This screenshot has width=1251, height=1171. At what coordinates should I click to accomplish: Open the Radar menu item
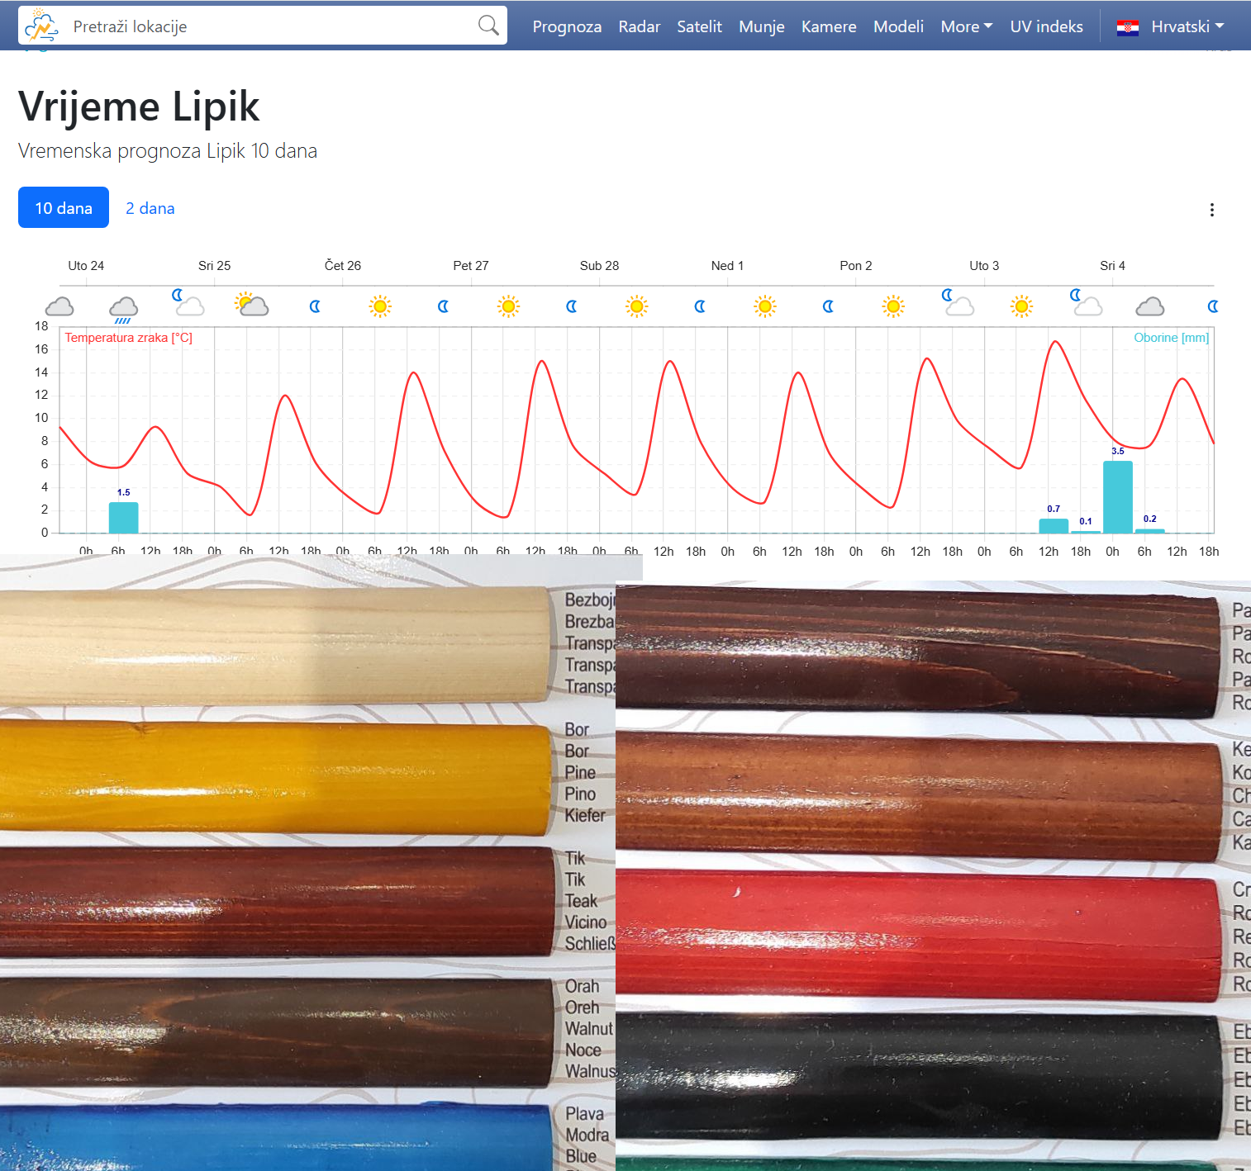(x=639, y=26)
